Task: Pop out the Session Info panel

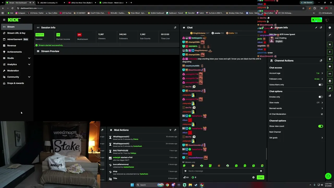Action: (x=175, y=27)
